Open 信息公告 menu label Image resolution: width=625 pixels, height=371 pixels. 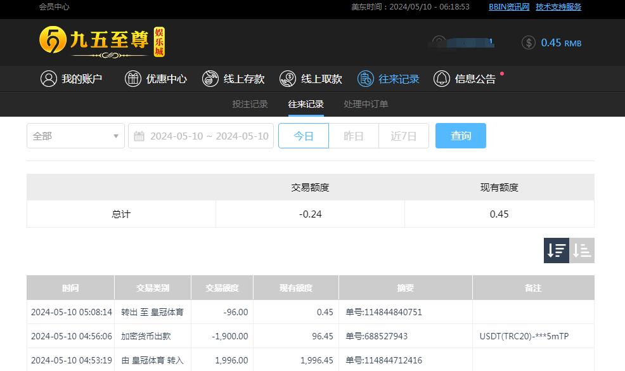point(475,79)
